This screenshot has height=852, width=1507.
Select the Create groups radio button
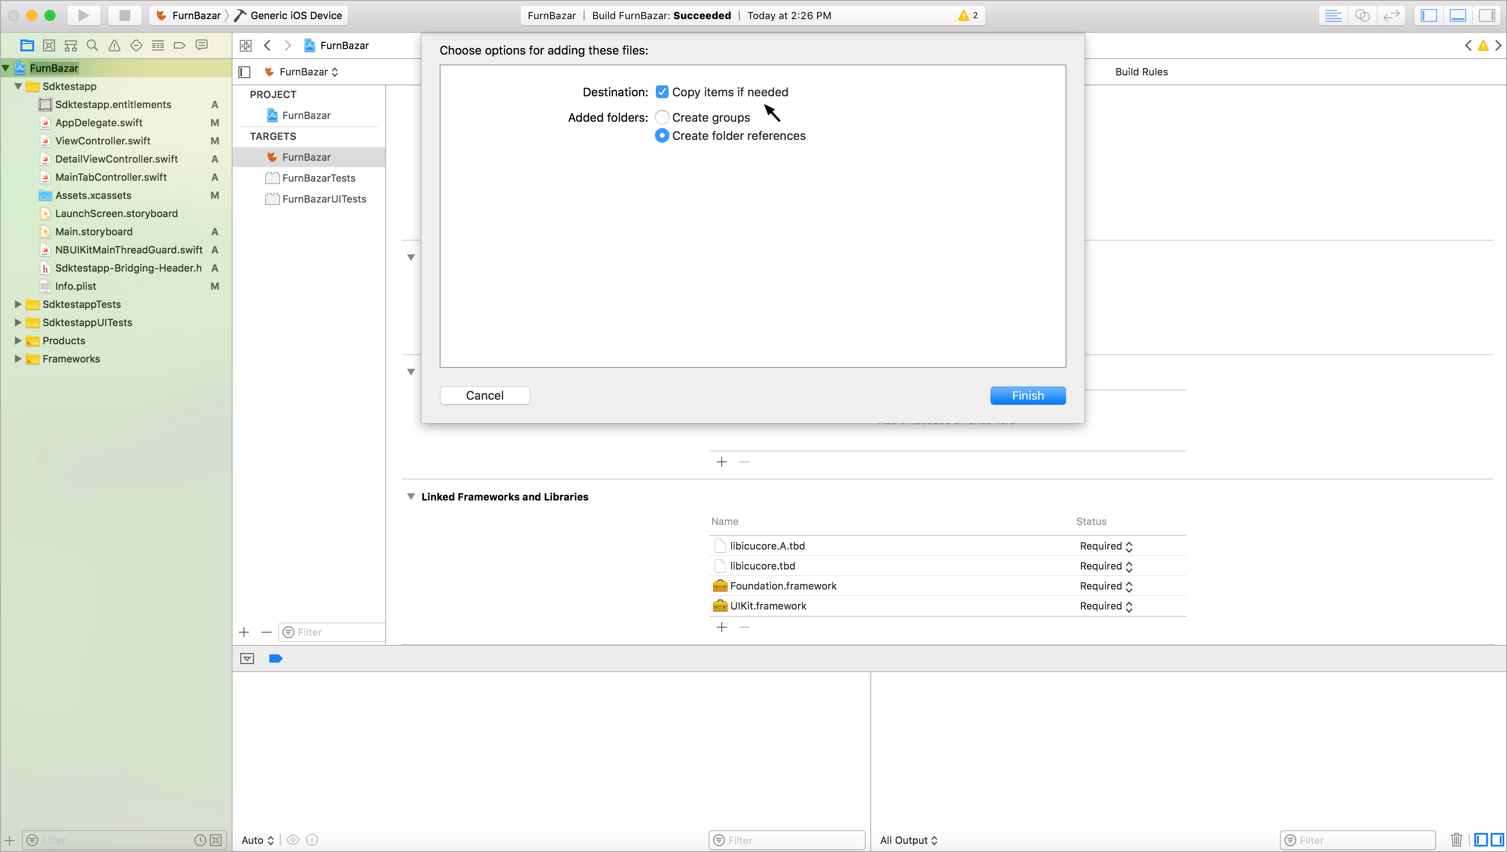[662, 117]
